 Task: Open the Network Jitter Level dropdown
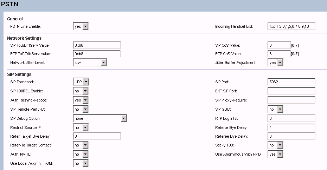click(90, 63)
